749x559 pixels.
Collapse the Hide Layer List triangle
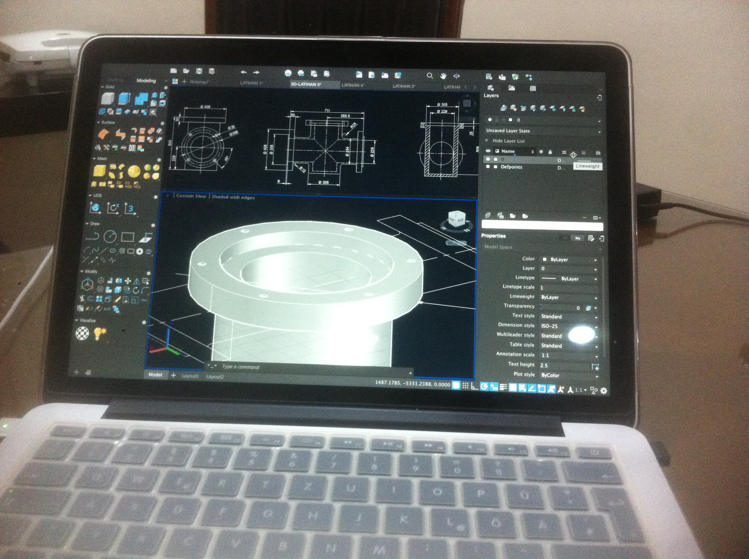click(x=487, y=140)
